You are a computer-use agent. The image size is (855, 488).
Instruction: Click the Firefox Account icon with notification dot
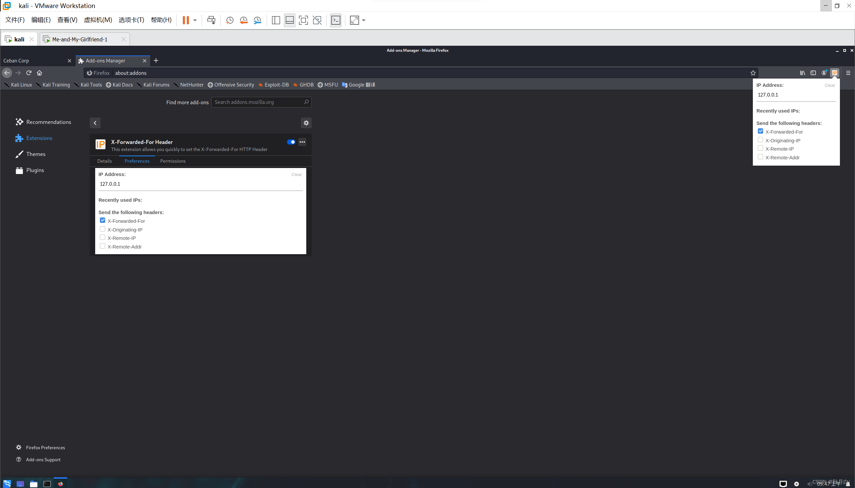pyautogui.click(x=824, y=73)
